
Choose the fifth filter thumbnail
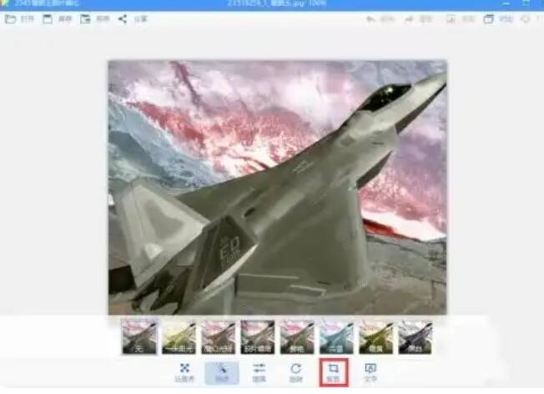(x=297, y=336)
